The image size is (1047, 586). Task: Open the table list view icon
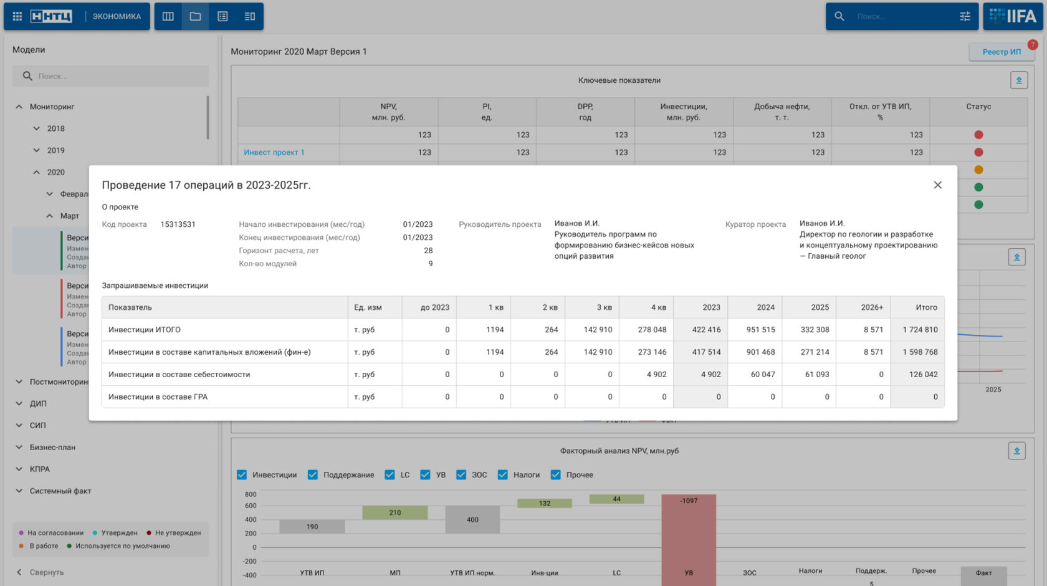click(222, 16)
